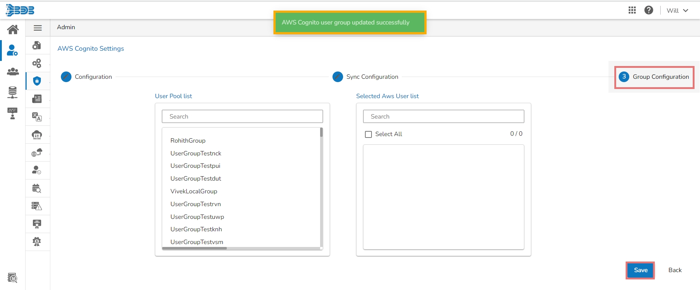Open the user groups icon in sidebar

coord(13,71)
